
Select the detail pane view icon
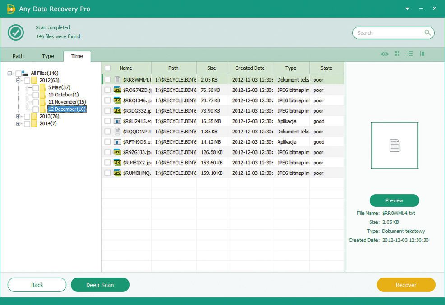tap(422, 54)
